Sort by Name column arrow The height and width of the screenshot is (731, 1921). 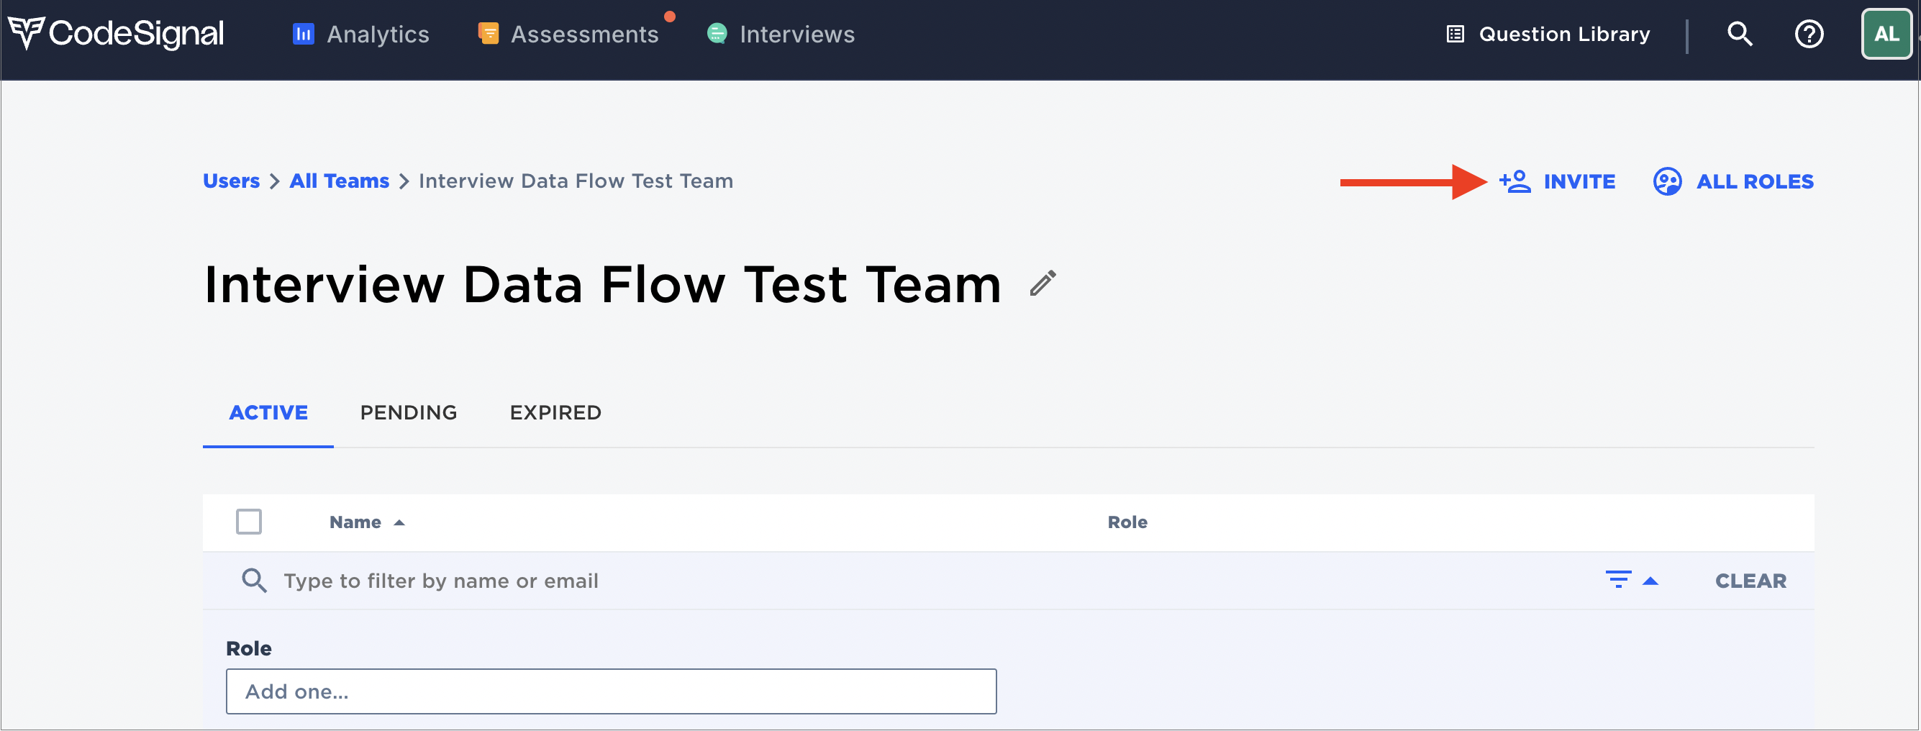399,522
